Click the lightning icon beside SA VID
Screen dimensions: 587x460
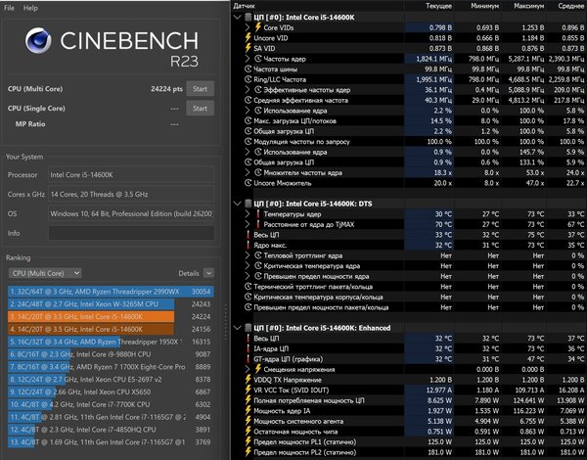tap(248, 48)
